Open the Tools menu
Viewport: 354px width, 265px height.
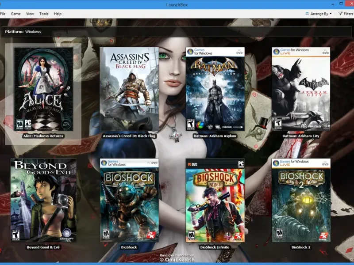[44, 14]
